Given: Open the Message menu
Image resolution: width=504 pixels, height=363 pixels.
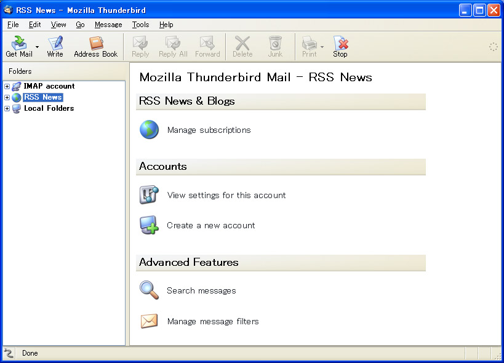Looking at the screenshot, I should (x=108, y=25).
